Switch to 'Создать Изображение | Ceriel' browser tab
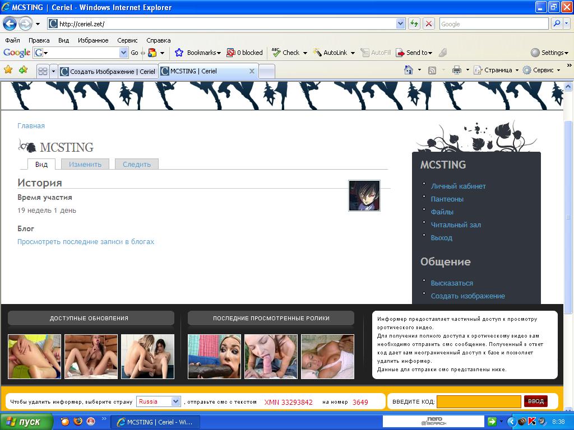The width and height of the screenshot is (574, 430). [x=108, y=71]
